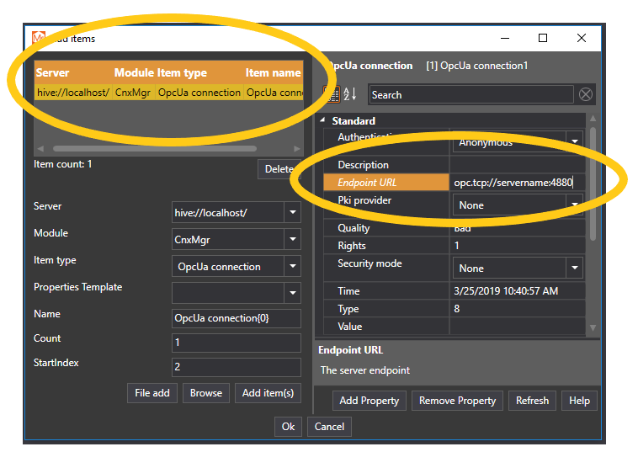The height and width of the screenshot is (452, 638).
Task: Open the Server dropdown list
Action: click(x=293, y=213)
